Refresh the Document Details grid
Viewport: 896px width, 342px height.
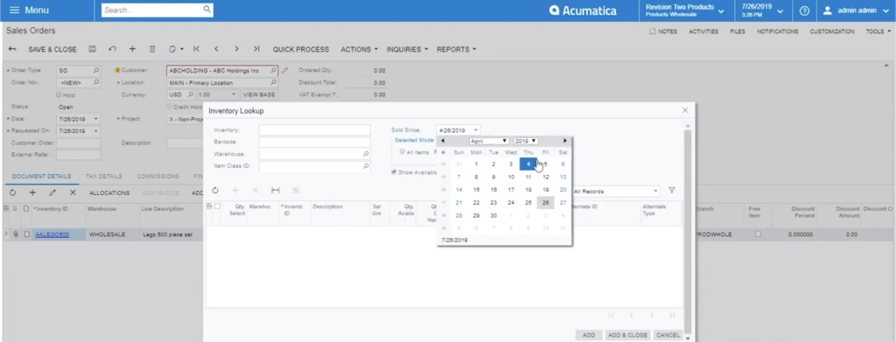[12, 193]
